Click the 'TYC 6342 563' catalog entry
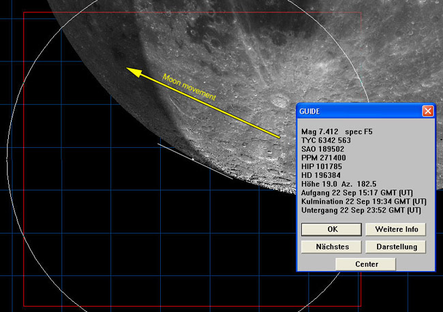 coord(326,140)
